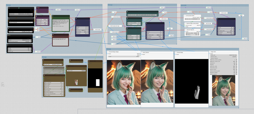This screenshot has height=114, width=254.
Task: Collapse the Load Upscale Model node dot
Action: coord(185,16)
